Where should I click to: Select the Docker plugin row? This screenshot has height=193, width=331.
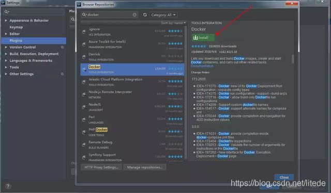132,70
